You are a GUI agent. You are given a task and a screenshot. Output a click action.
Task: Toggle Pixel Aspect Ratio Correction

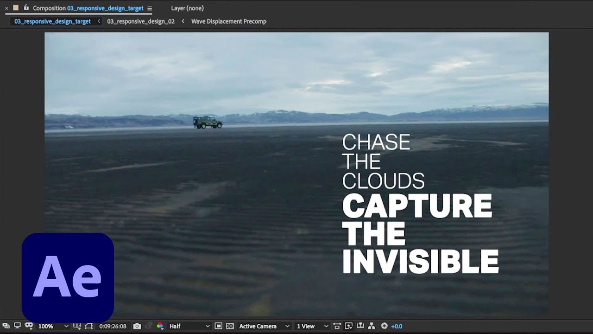coord(337,326)
